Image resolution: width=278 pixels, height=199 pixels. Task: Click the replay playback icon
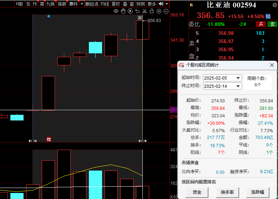[130, 11]
